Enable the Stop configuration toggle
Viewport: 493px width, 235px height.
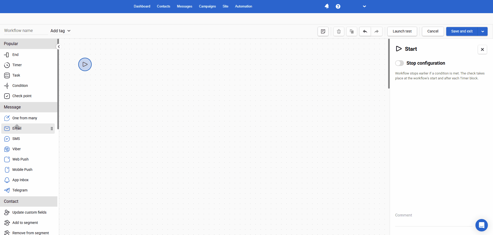(400, 63)
